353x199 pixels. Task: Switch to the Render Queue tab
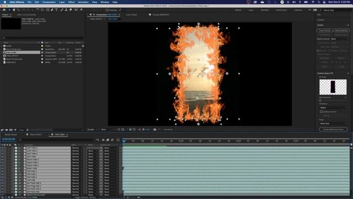tap(10, 134)
